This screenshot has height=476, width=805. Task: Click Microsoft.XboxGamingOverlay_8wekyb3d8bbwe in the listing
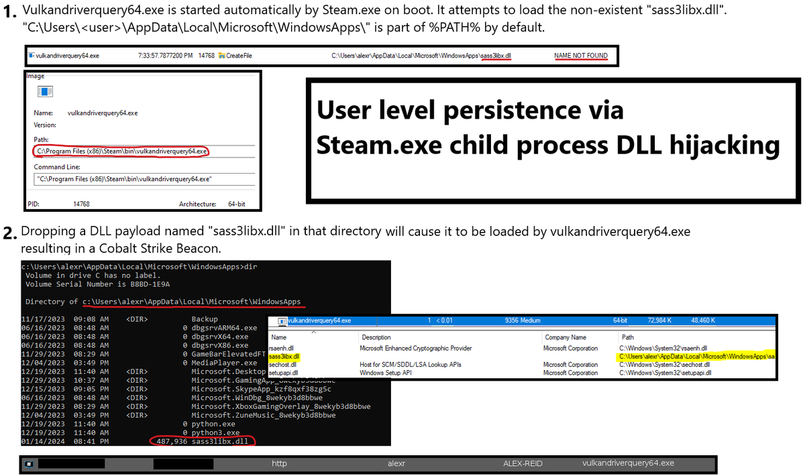click(281, 406)
